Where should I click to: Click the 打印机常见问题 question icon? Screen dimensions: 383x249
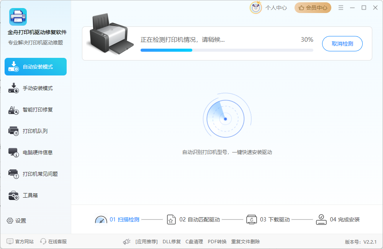click(x=13, y=174)
